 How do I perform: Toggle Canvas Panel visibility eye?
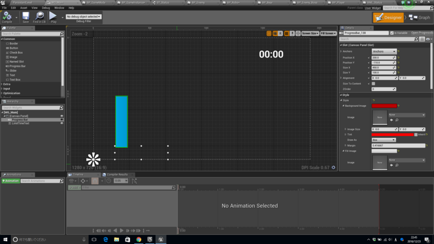[62, 116]
